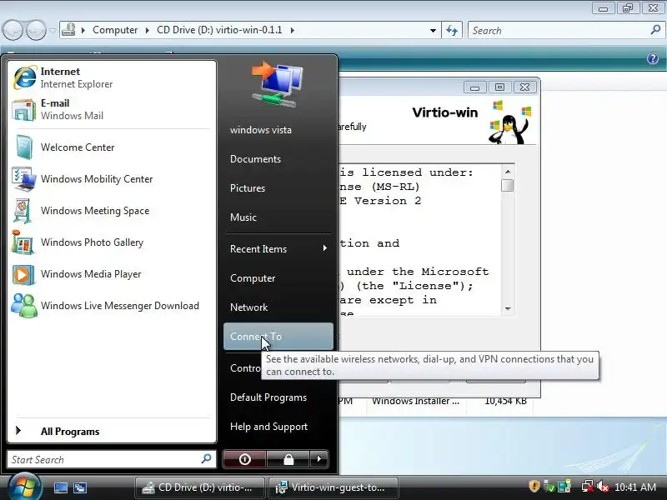Open windows vista user folder
Screen dimensions: 667x500
(261, 130)
